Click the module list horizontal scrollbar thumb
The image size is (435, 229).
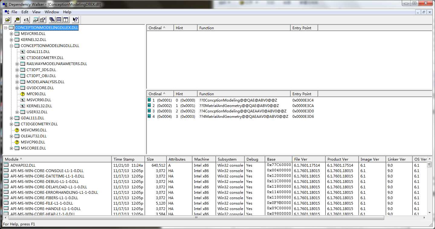coord(196,218)
